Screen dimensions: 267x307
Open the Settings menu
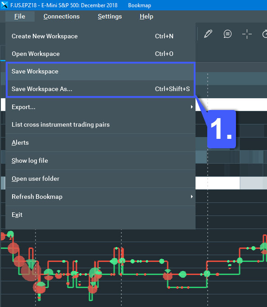tap(110, 16)
